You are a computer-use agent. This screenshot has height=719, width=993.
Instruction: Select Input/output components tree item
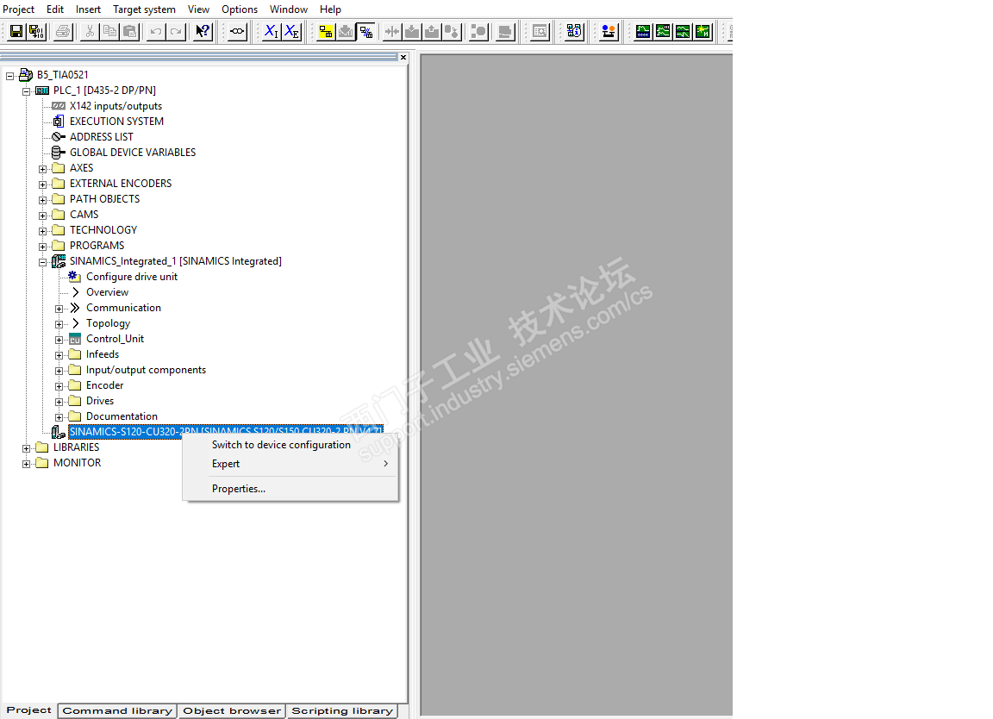(146, 370)
